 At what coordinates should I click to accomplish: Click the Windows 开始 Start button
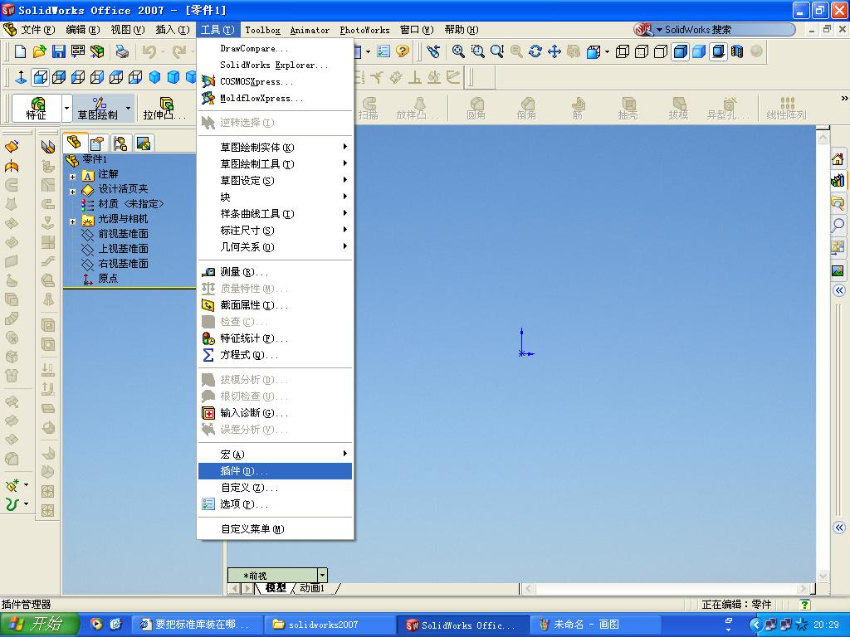pyautogui.click(x=40, y=625)
